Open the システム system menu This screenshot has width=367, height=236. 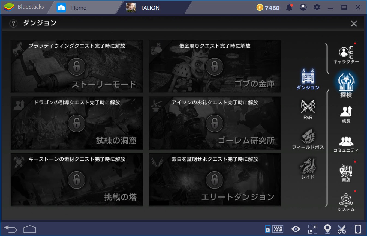[346, 203]
